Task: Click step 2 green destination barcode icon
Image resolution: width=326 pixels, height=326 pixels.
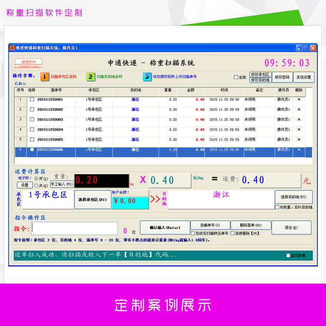Action: 90,77
